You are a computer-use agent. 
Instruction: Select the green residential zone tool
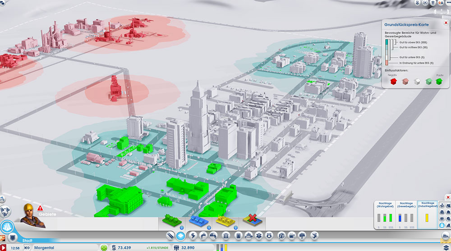(x=172, y=221)
